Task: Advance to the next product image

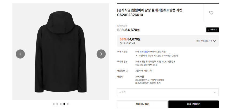Action: [101, 54]
